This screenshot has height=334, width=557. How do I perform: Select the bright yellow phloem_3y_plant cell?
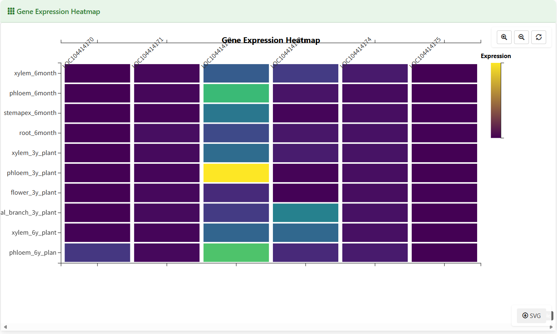click(236, 173)
